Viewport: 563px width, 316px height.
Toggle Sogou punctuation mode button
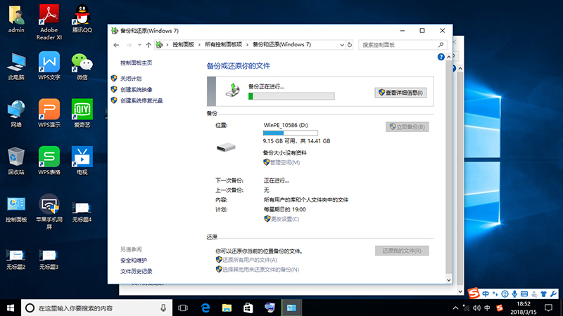pos(495,294)
